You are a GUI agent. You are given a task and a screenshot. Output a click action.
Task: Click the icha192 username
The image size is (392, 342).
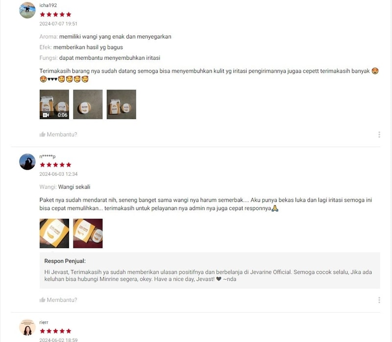tap(48, 5)
